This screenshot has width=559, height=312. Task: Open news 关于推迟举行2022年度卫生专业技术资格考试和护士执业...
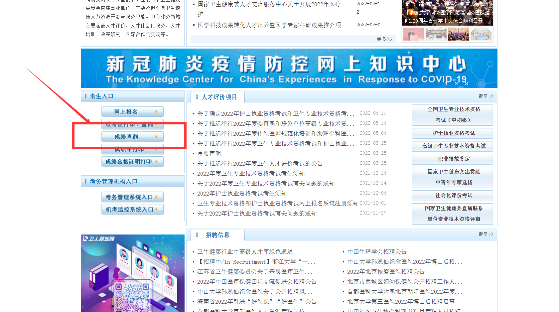[x=276, y=144]
